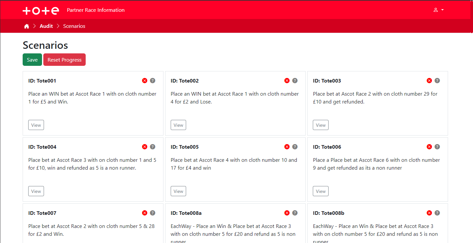Click the question mark icon on Tote005
Screen dimensions: 473x243
coord(295,147)
